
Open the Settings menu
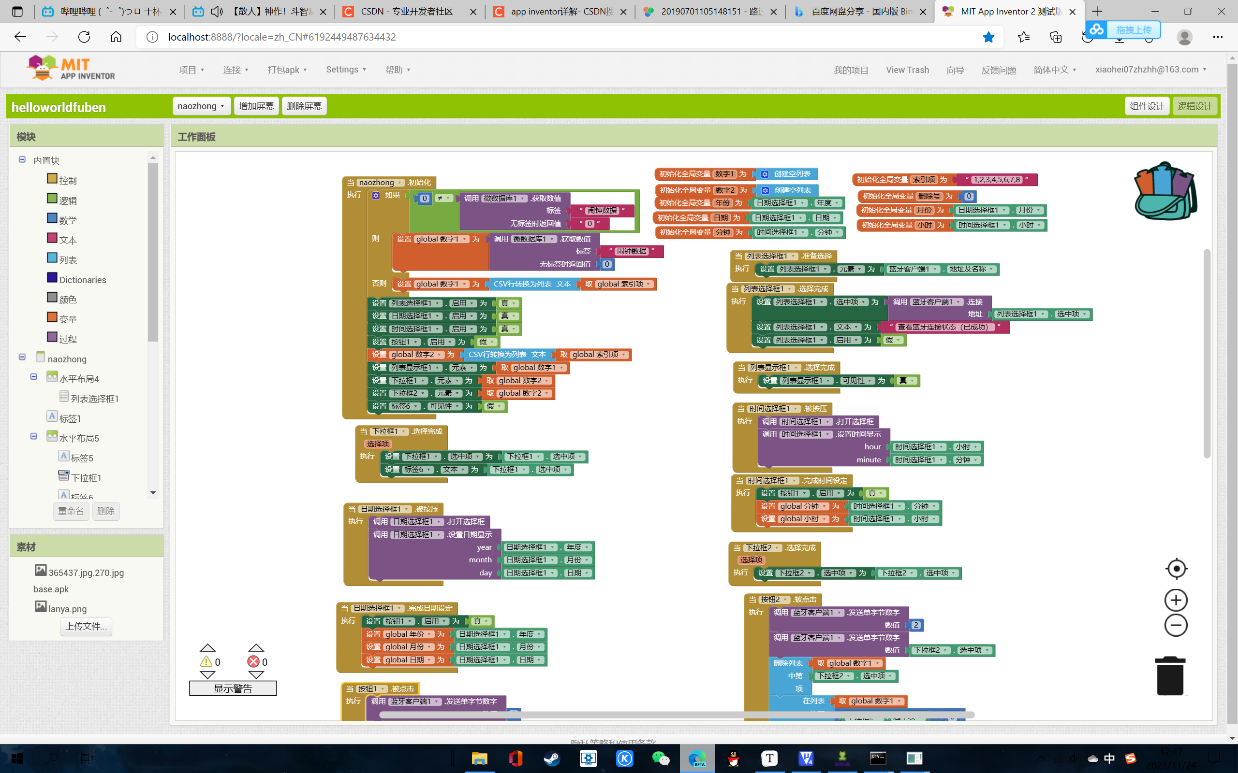pyautogui.click(x=346, y=69)
